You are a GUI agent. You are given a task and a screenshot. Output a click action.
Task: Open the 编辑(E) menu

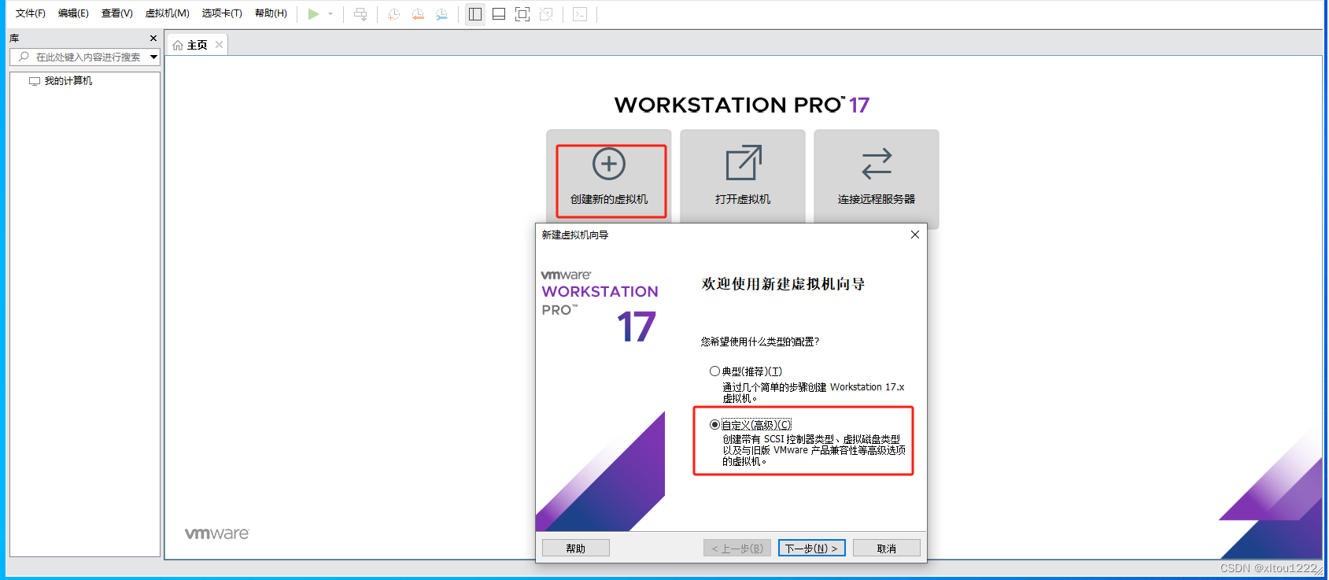coord(73,13)
